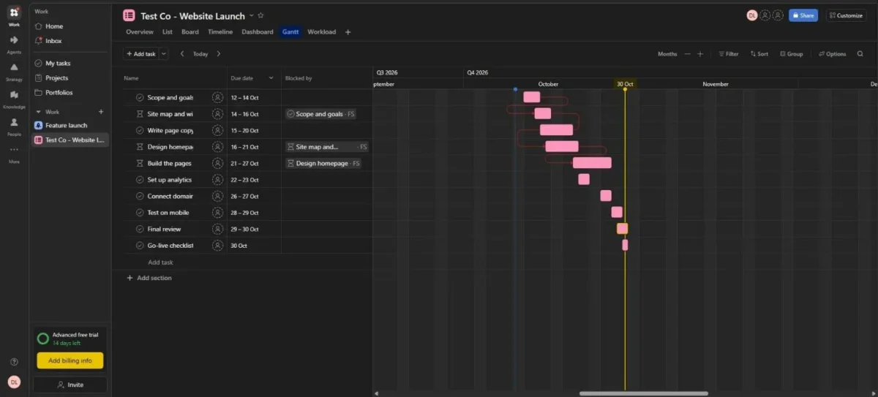This screenshot has height=397, width=878.
Task: Click hourglass status on Build the pages row
Action: pos(140,163)
